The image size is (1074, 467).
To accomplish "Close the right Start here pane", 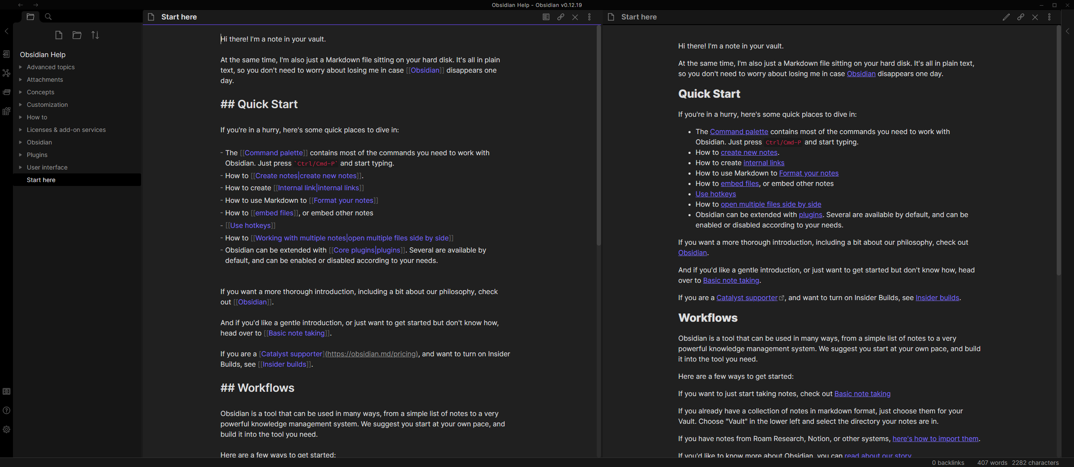I will 1035,17.
